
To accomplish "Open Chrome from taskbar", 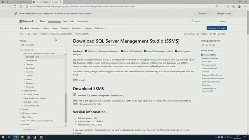I will point(28,137).
